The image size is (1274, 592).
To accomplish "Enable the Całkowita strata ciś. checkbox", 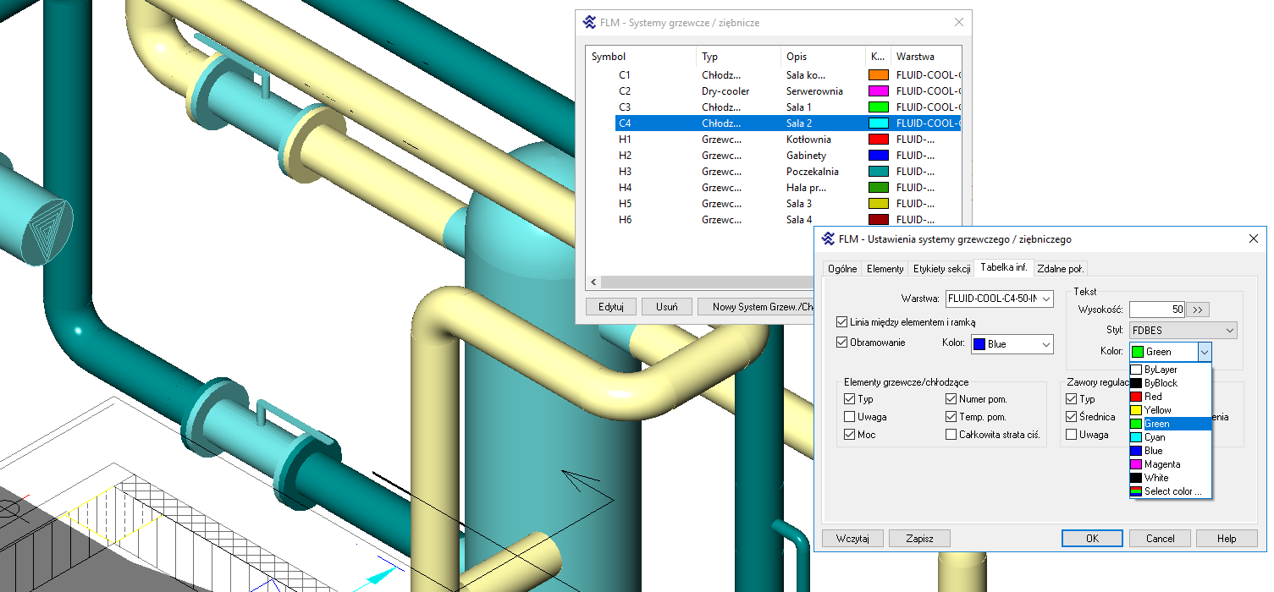I will tap(951, 435).
